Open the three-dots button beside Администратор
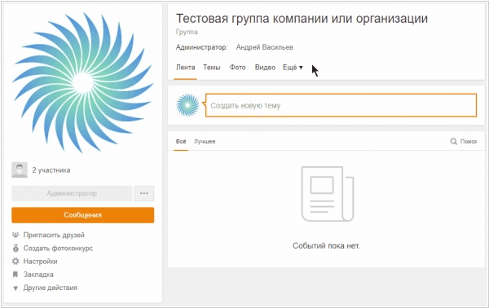 144,193
